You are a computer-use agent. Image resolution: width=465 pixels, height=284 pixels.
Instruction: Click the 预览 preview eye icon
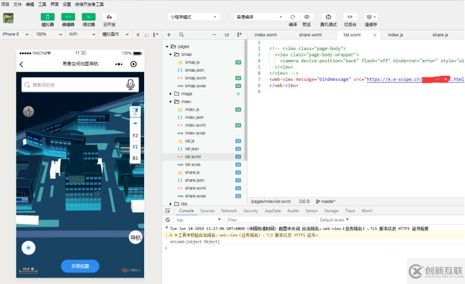click(x=307, y=17)
